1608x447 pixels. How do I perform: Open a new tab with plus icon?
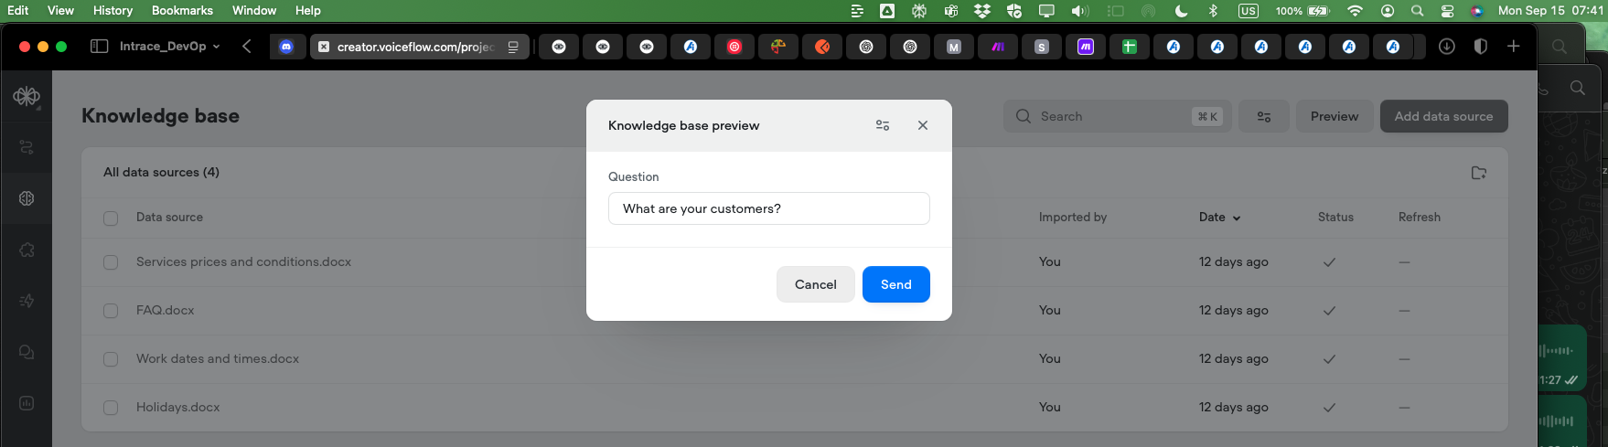coord(1514,46)
